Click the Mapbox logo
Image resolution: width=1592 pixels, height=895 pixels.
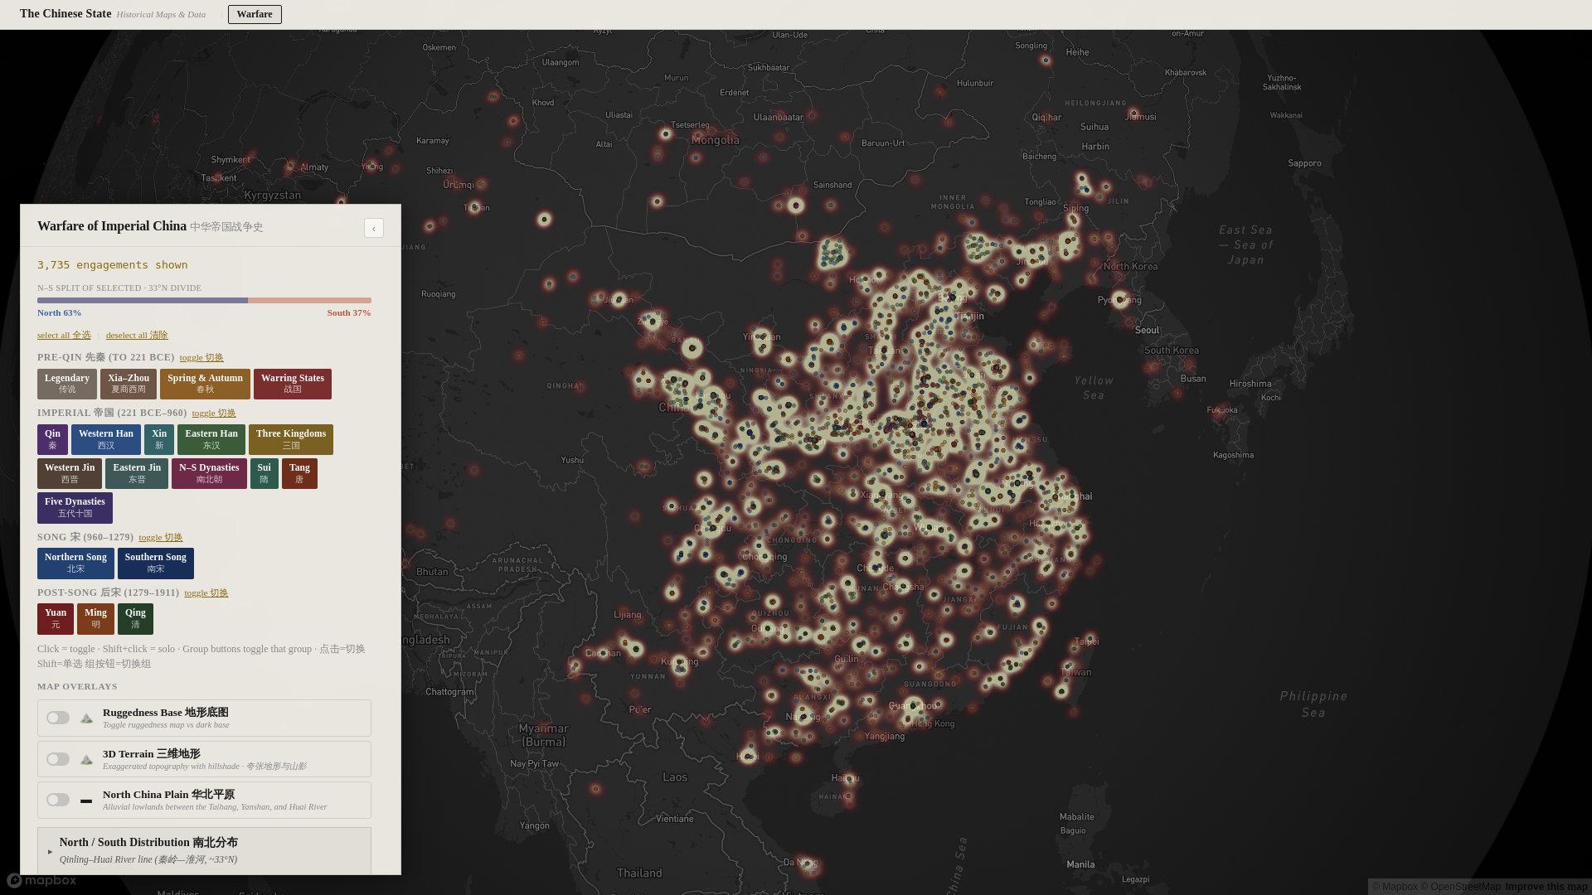(41, 880)
